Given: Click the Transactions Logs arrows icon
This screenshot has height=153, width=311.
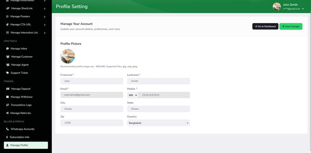Looking at the screenshot, I should click(x=7, y=105).
